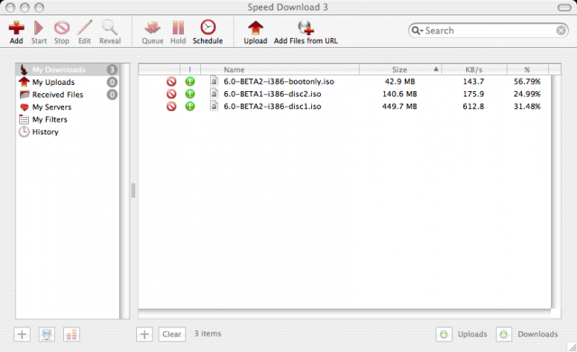Click the 143.7 KB/s speed value
The width and height of the screenshot is (577, 352).
tap(473, 81)
